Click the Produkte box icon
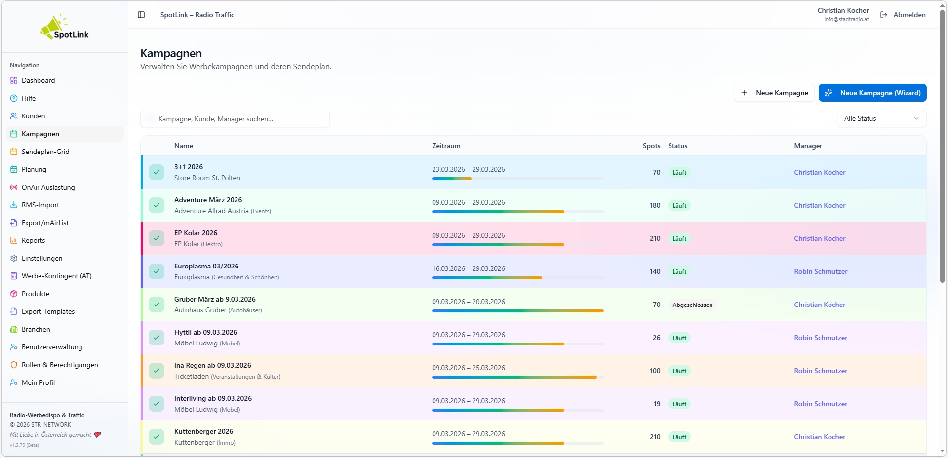This screenshot has height=458, width=948. [14, 294]
